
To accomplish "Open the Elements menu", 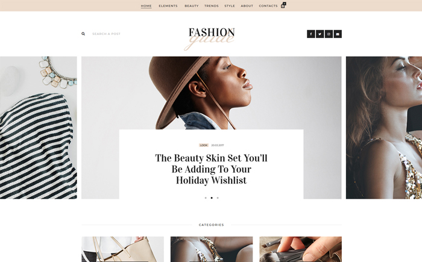I will 168,5.
